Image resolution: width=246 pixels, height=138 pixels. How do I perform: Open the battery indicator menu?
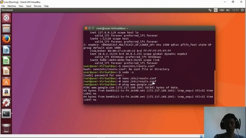pyautogui.click(x=222, y=10)
